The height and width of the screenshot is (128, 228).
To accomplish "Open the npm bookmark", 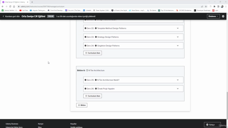I will [215, 10].
